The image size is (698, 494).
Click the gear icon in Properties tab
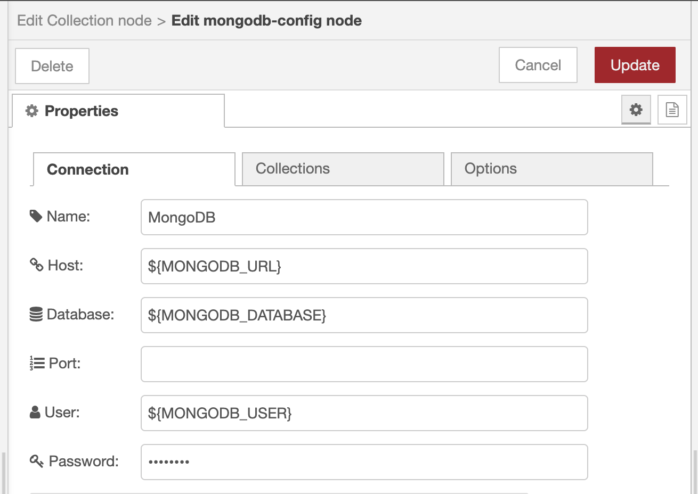tap(32, 111)
